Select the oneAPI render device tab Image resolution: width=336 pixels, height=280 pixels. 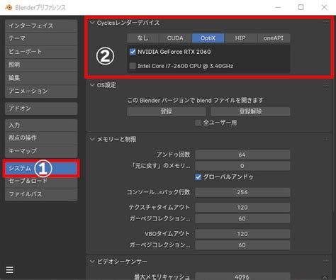(274, 38)
